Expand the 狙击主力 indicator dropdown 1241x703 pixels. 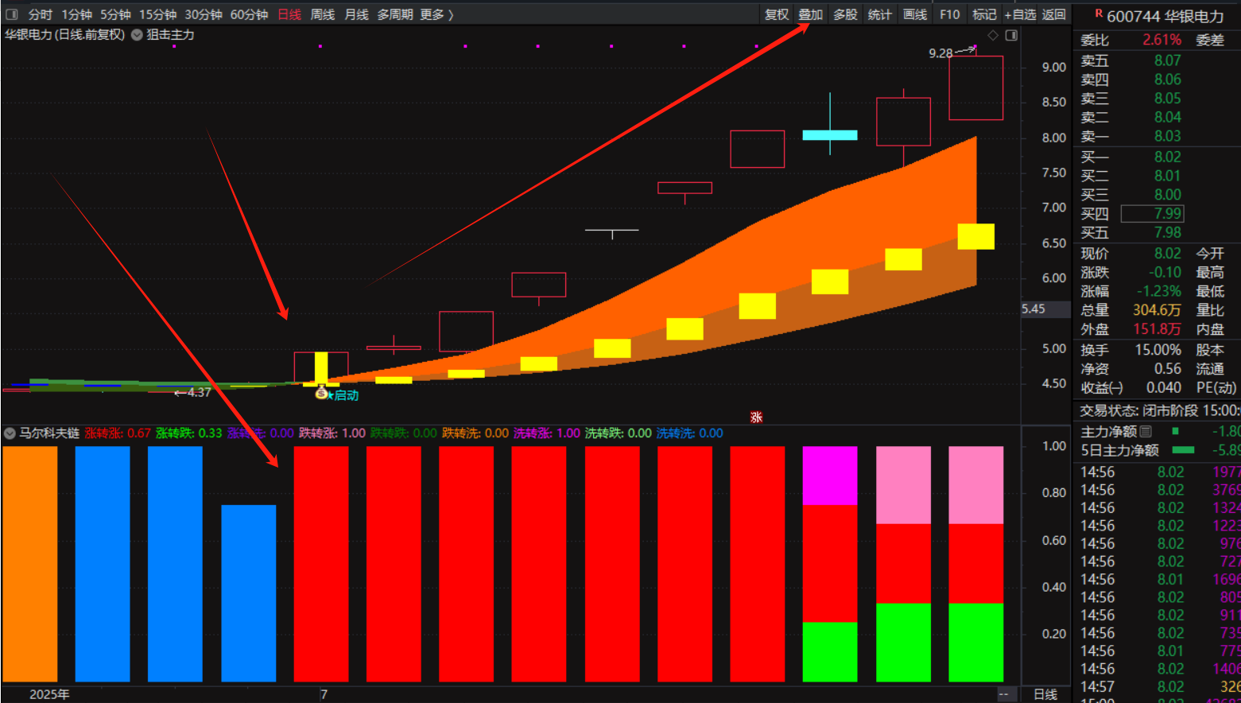(137, 35)
